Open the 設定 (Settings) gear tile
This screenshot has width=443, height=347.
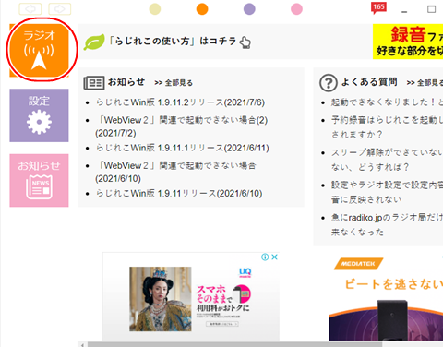click(39, 115)
